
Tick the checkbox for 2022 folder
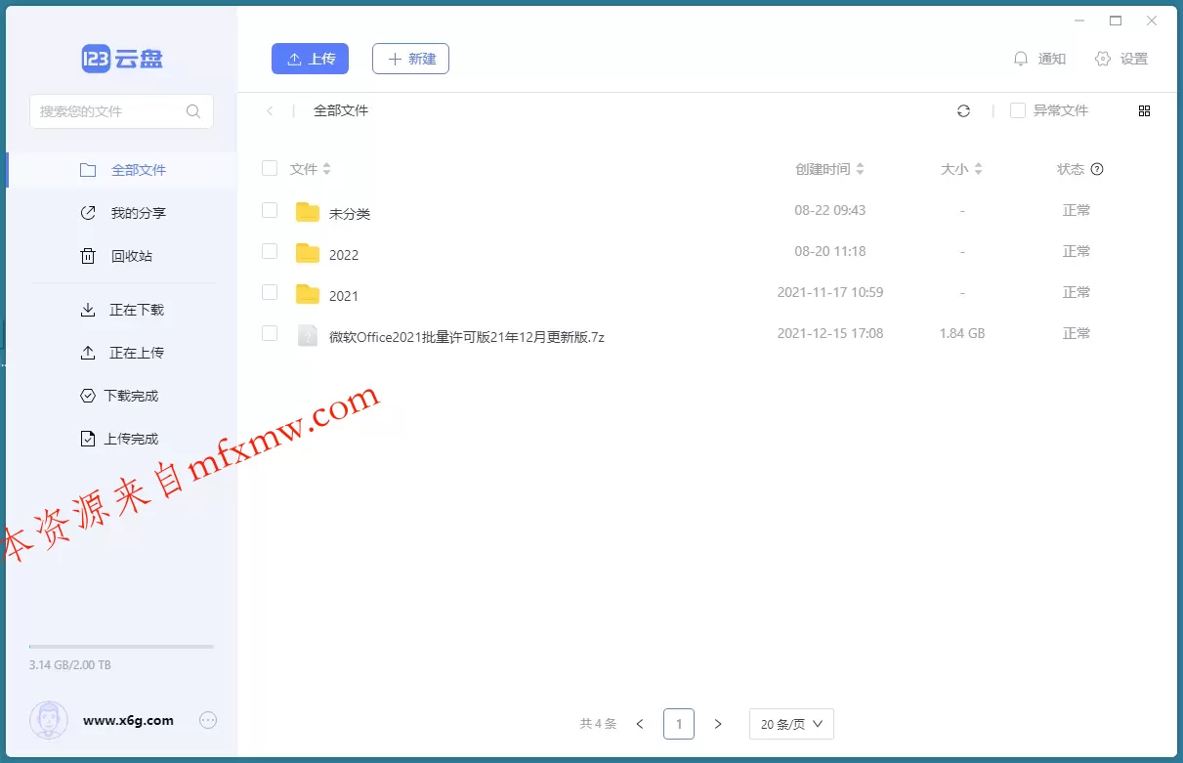click(x=270, y=251)
